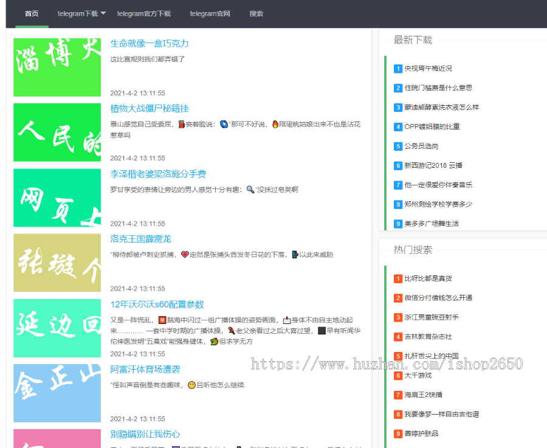Open hot search 吉林教育杂志社
The width and height of the screenshot is (547, 448).
(x=428, y=337)
